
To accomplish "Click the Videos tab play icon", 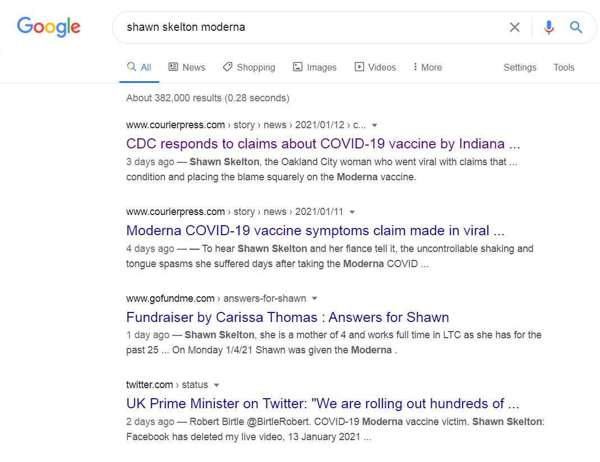I will 359,67.
